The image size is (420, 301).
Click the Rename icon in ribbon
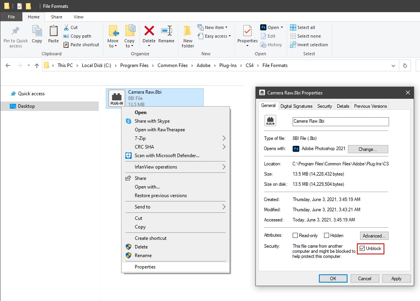pos(167,31)
